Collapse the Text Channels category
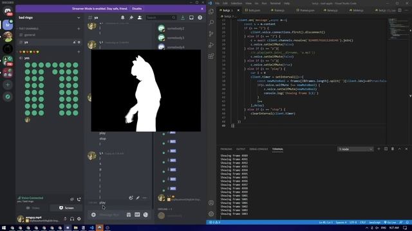This screenshot has height=231, width=412. (x=28, y=28)
